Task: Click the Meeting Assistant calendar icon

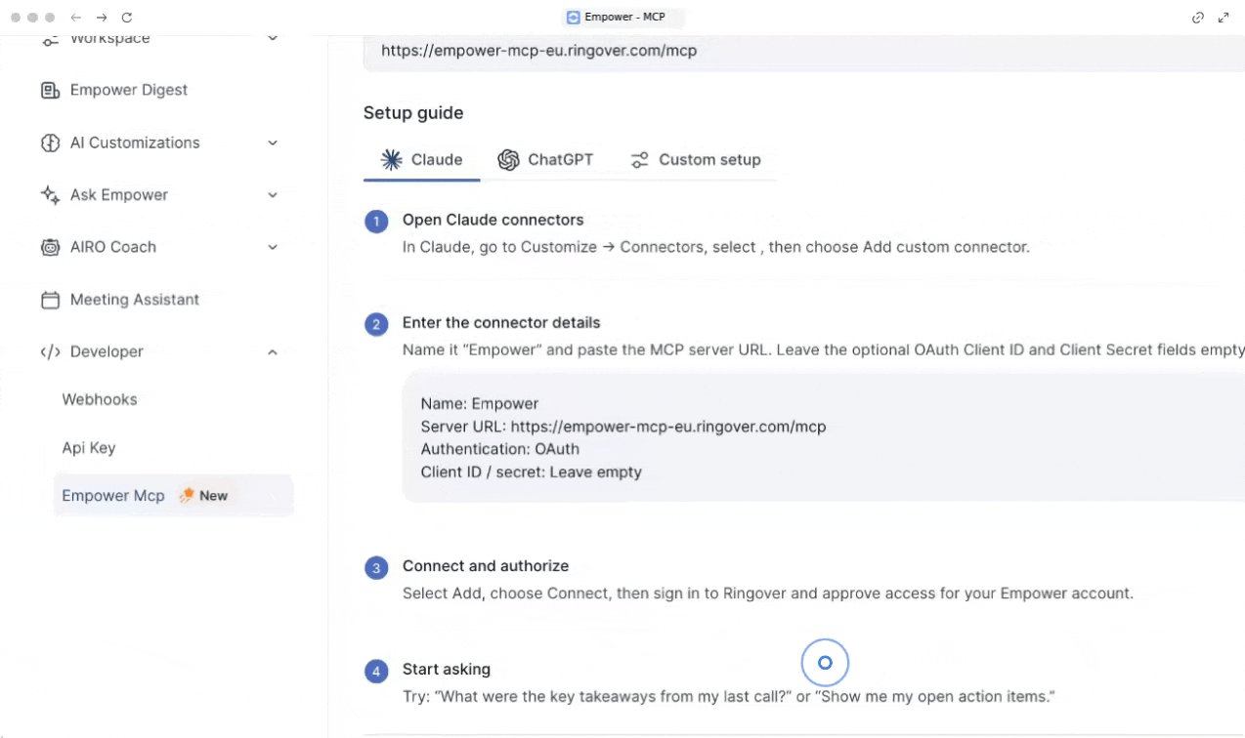Action: (50, 300)
